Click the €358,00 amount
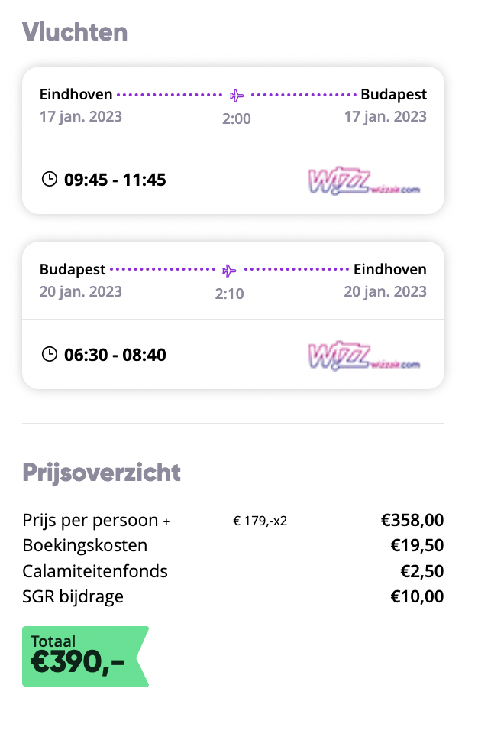This screenshot has width=478, height=734. [x=412, y=520]
